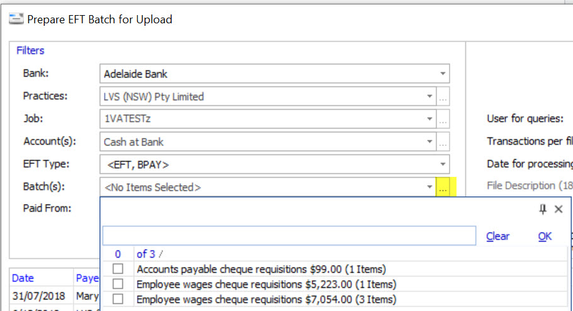Screen dimensions: 573x311
Task: Click the pin icon in batch popup
Action: pyautogui.click(x=543, y=210)
